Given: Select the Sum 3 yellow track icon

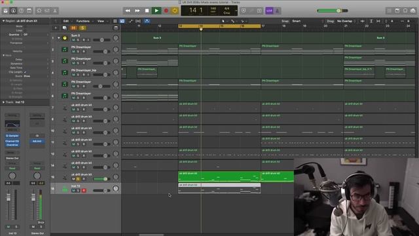Looking at the screenshot, I should point(65,38).
